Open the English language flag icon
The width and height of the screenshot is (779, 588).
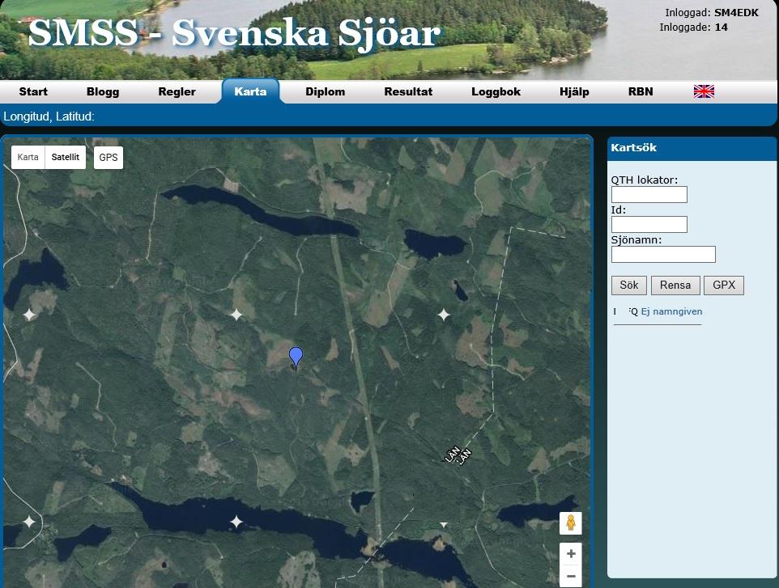click(x=704, y=91)
